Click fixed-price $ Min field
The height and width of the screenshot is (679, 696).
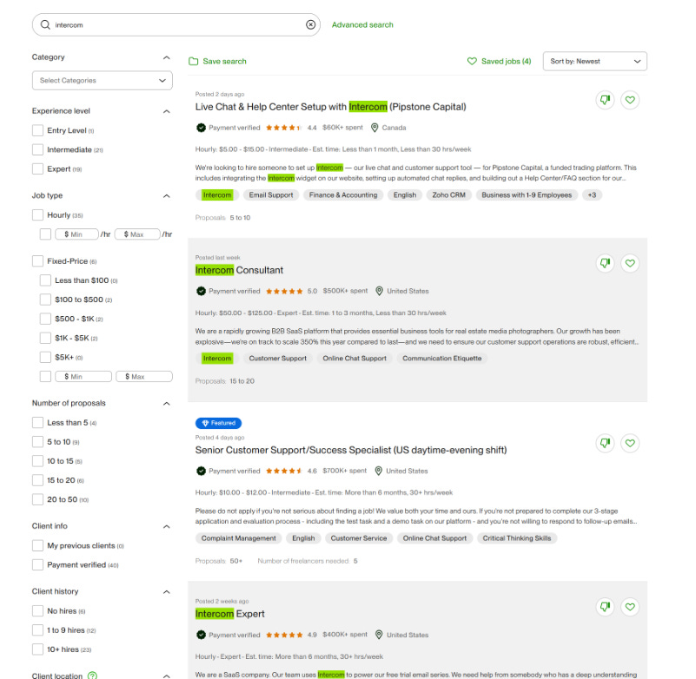[83, 377]
